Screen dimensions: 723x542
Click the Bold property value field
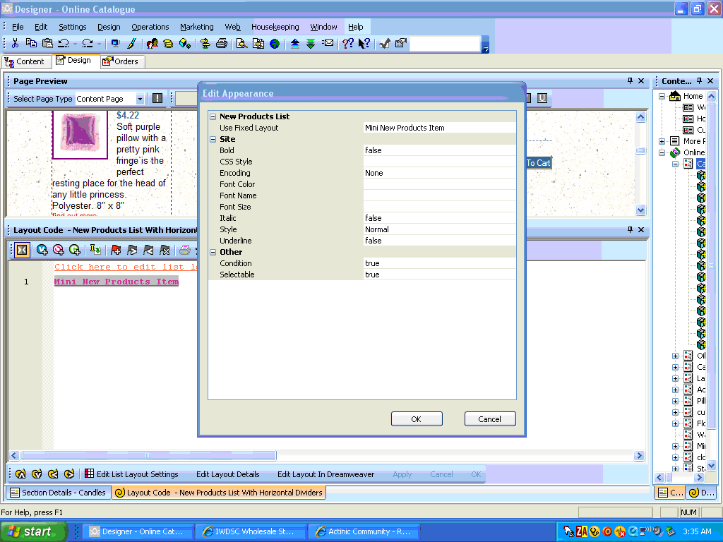[x=439, y=150]
